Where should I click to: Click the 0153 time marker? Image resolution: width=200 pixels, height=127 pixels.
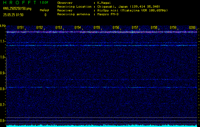pos(59,28)
